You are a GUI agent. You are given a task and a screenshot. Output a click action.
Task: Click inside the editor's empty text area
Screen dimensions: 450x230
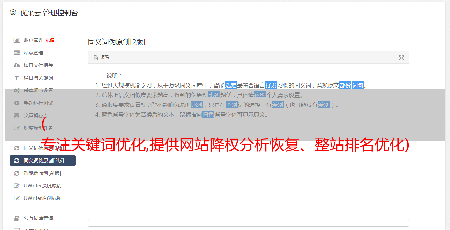pos(248,181)
